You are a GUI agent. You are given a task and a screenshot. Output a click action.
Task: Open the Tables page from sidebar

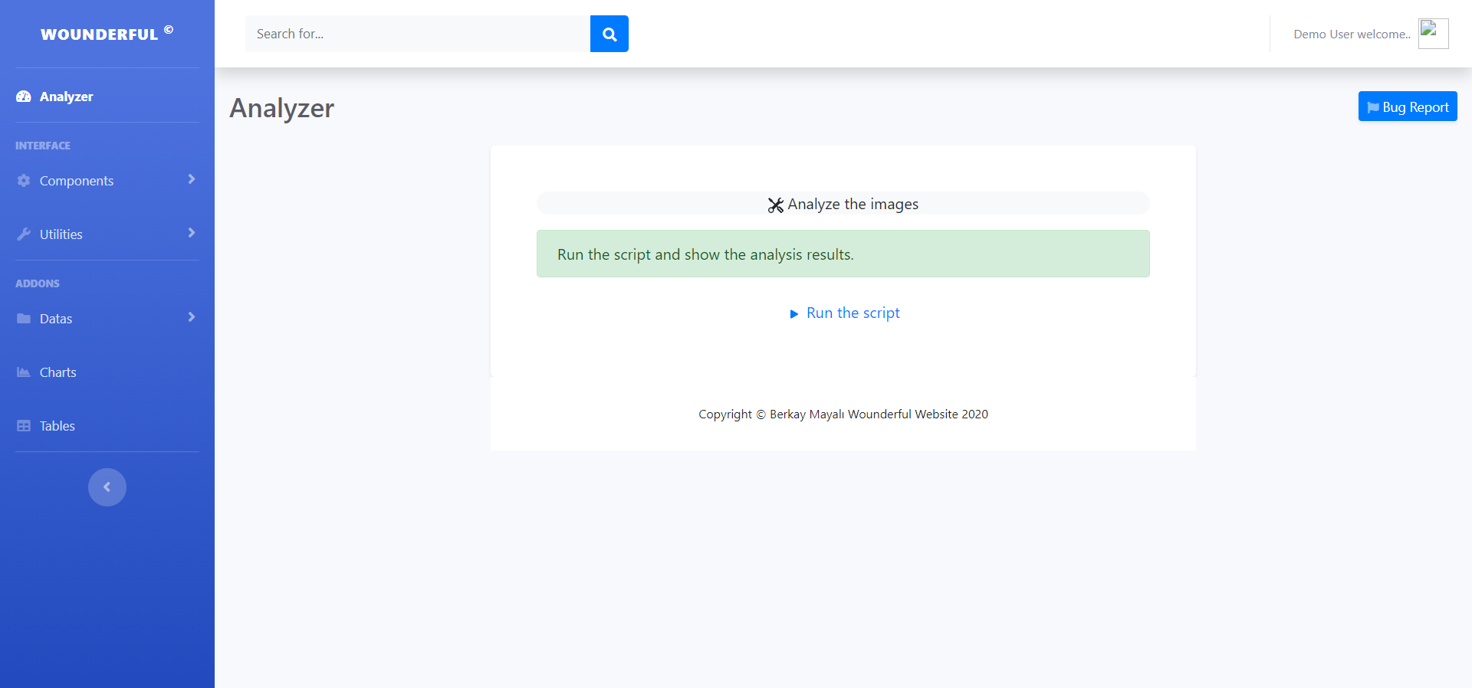(x=58, y=426)
